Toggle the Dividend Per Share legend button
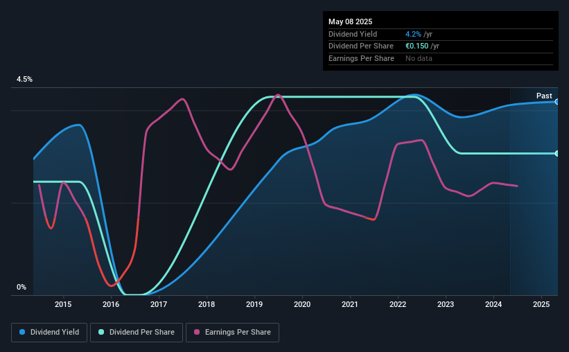 [x=137, y=332]
